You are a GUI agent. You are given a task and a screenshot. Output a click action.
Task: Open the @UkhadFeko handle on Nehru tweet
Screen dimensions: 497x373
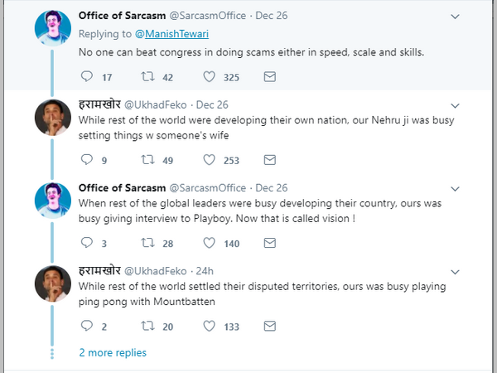click(158, 105)
